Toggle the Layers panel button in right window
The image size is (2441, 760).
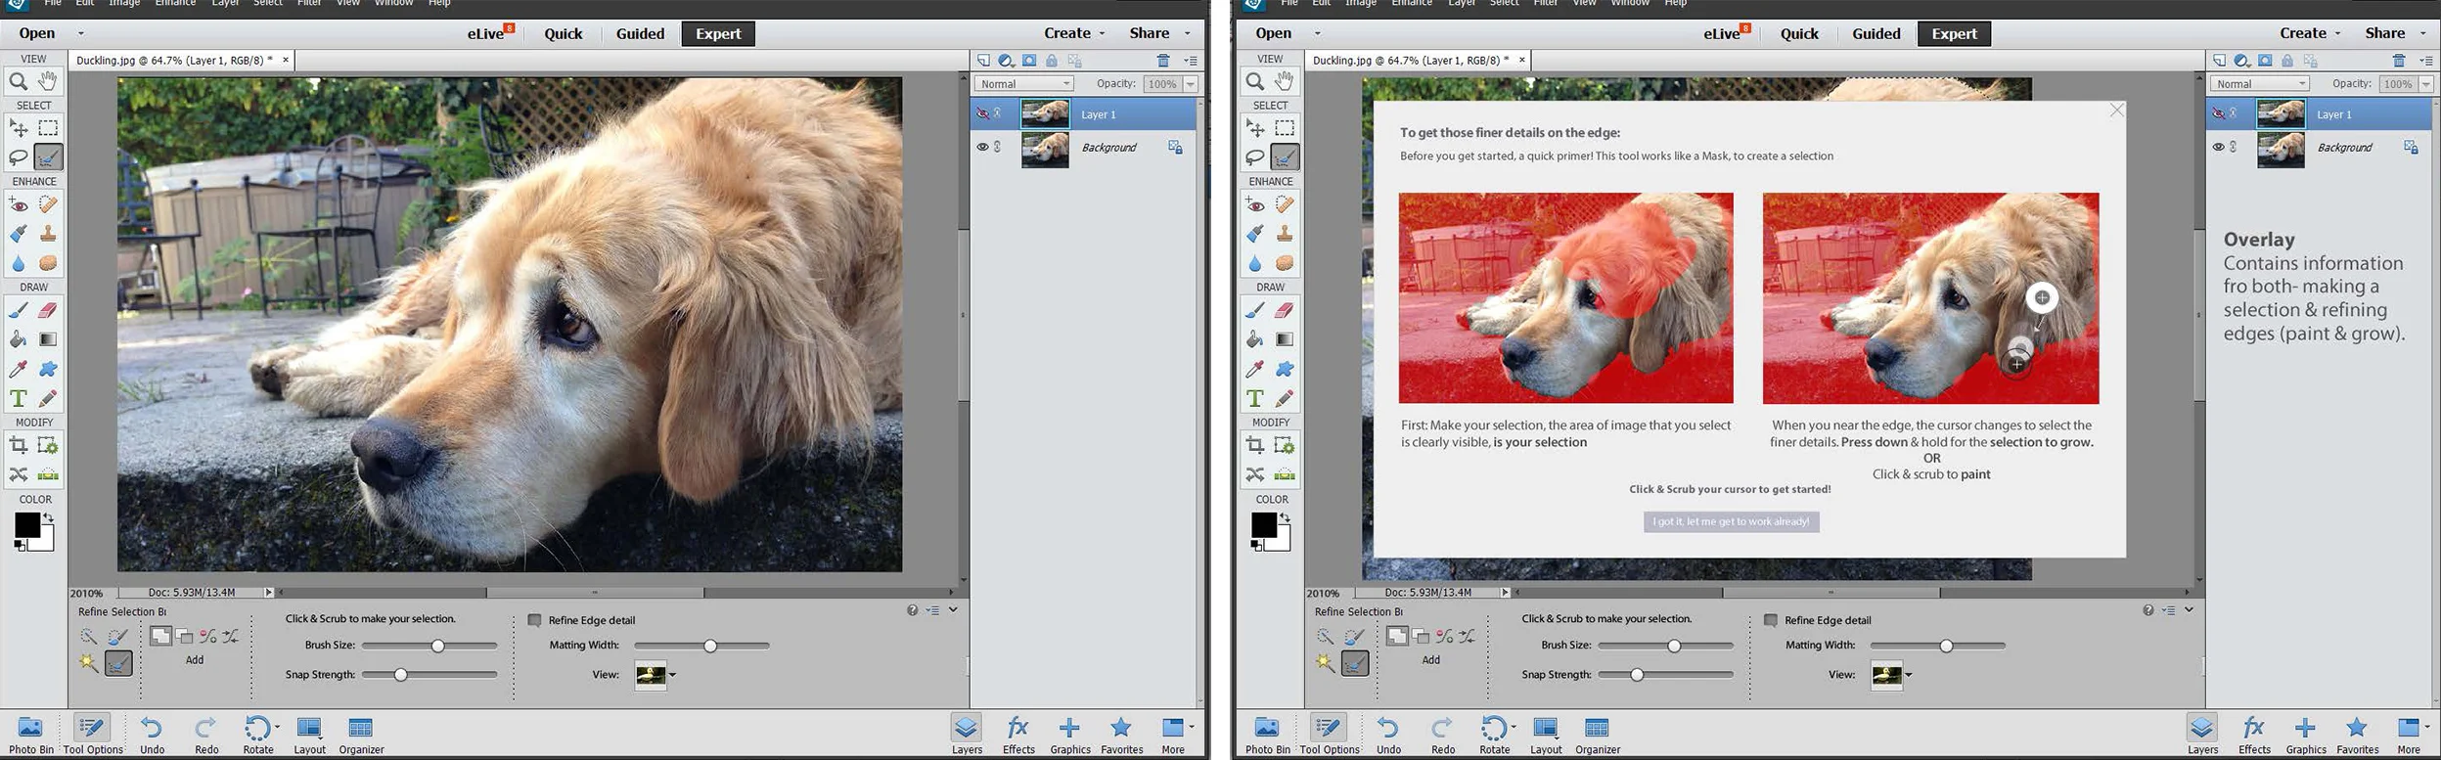pyautogui.click(x=2202, y=736)
